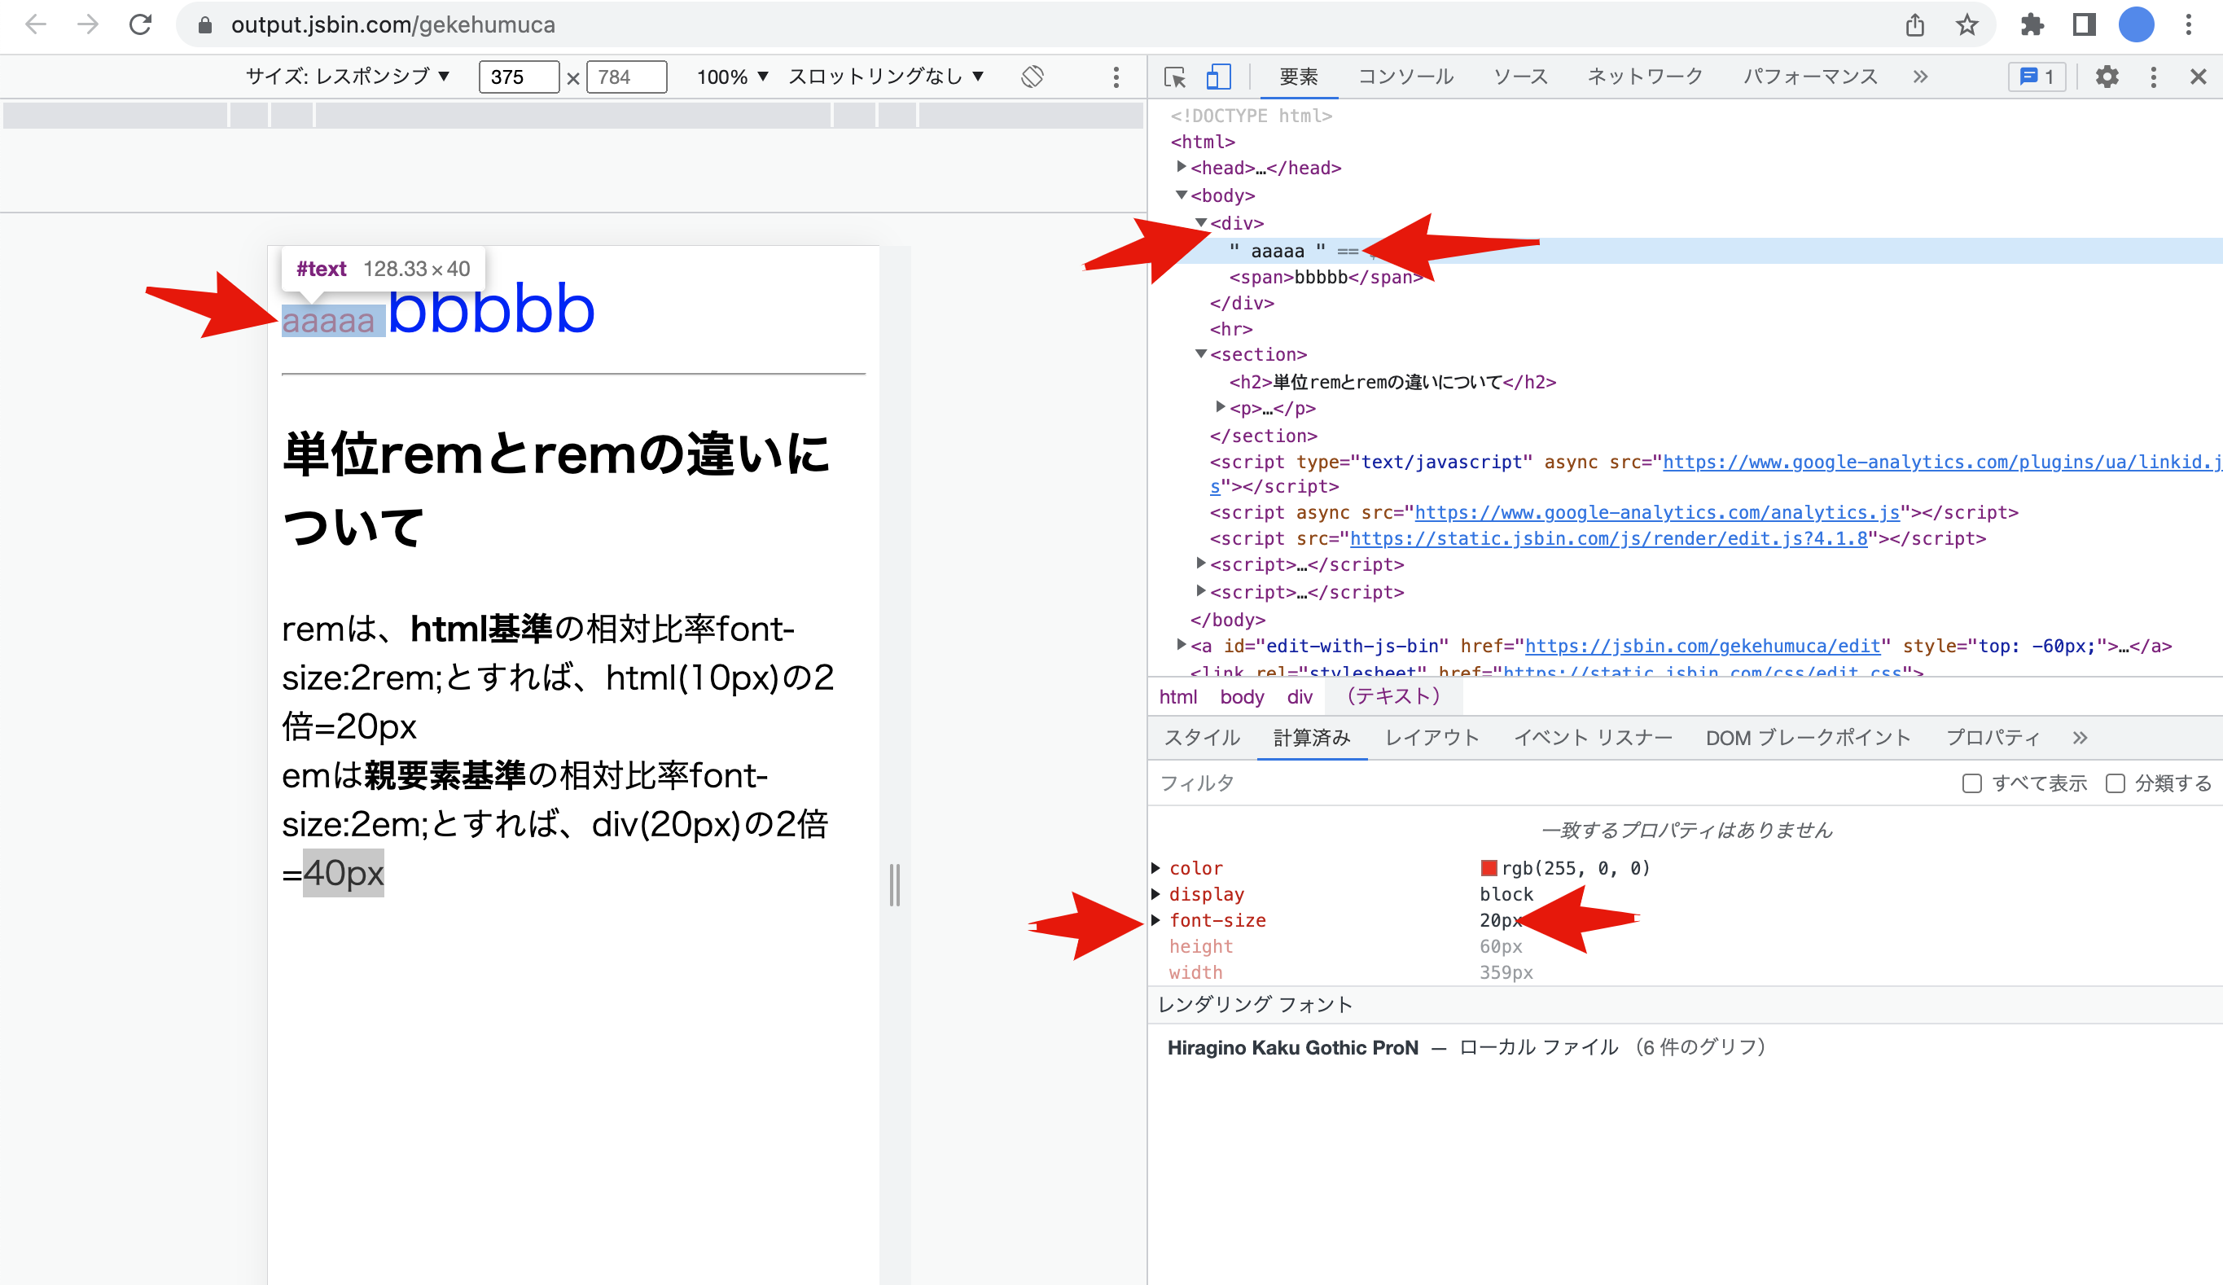Toggle the device toolbar in DevTools
2223x1285 pixels.
click(1218, 77)
